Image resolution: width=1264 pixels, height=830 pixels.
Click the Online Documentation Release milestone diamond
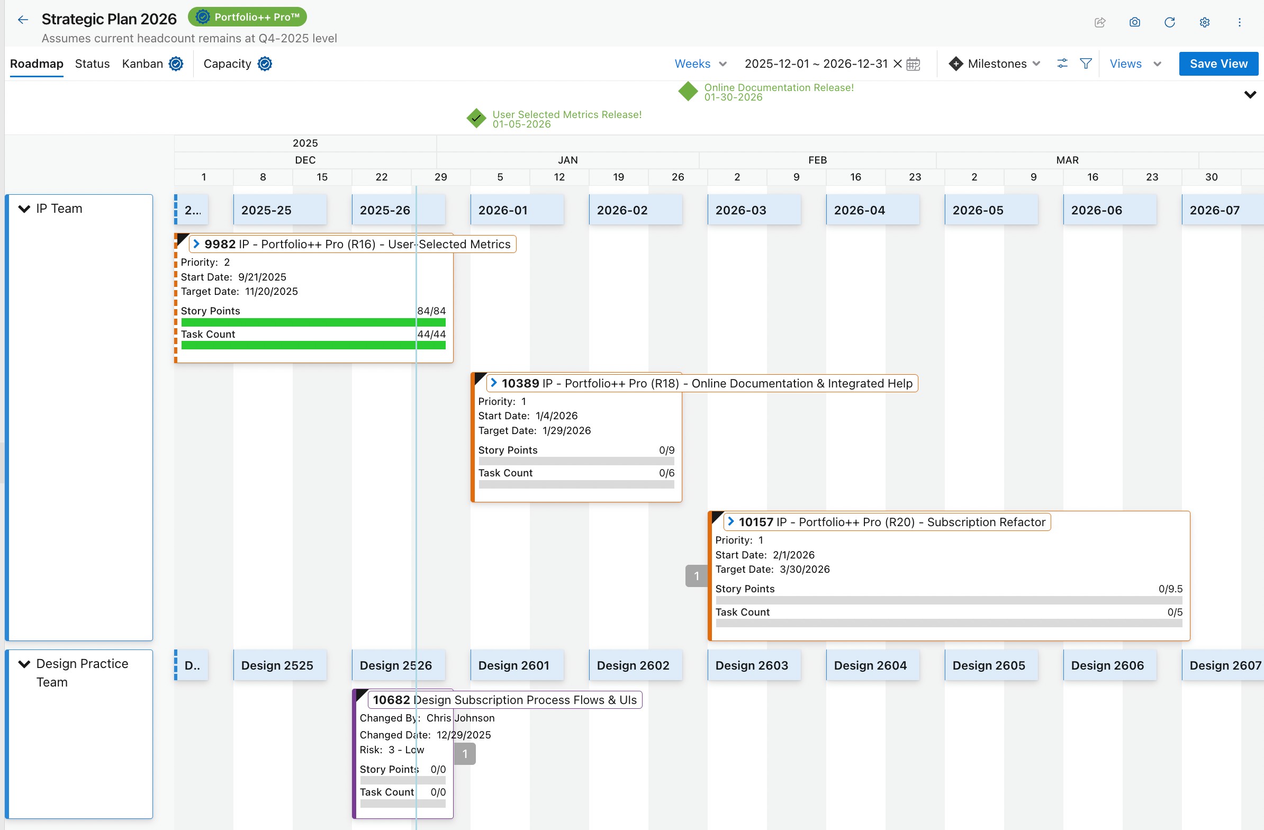[x=688, y=92]
